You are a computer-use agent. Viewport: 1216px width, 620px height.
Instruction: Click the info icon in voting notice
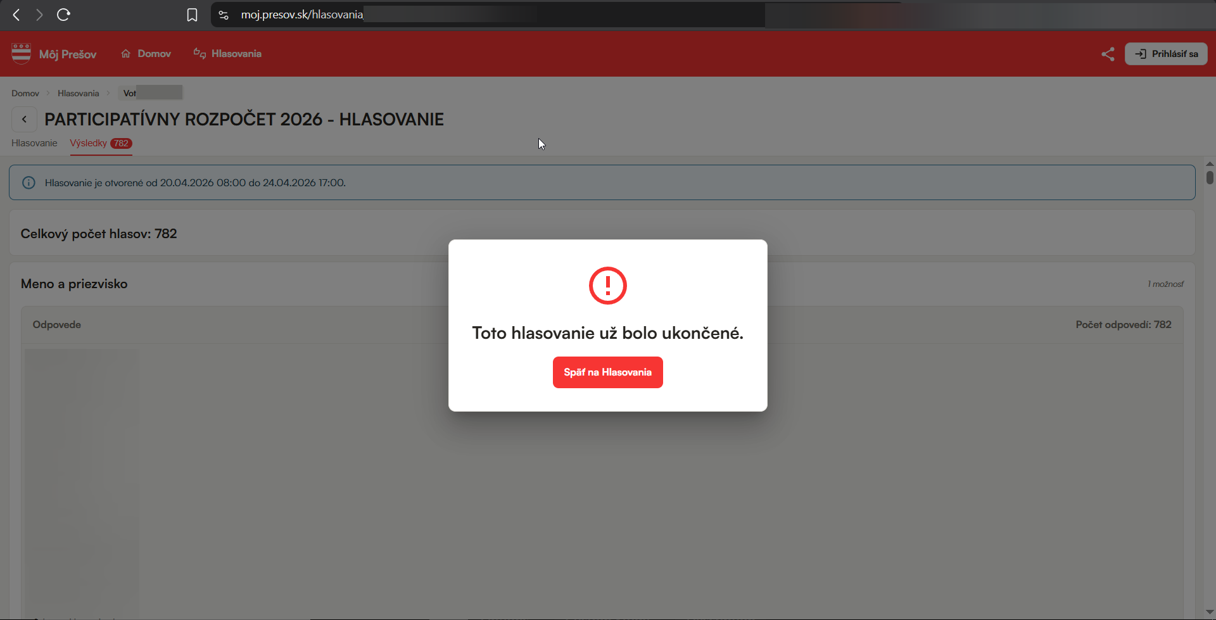[x=28, y=182]
